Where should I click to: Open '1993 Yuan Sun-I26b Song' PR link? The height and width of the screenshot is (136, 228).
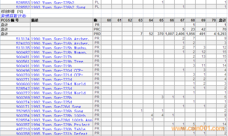click(x=57, y=111)
